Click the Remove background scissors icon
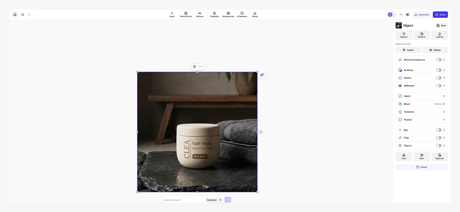460x212 pixels. pyautogui.click(x=400, y=60)
